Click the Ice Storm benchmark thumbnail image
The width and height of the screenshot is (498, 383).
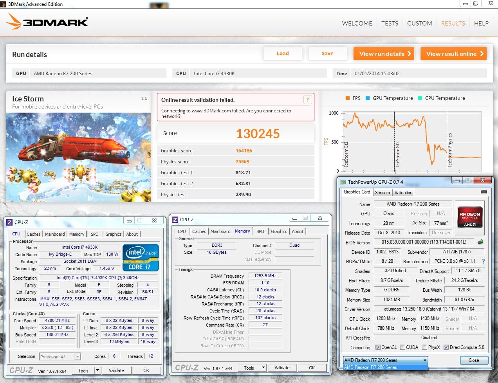[79, 157]
